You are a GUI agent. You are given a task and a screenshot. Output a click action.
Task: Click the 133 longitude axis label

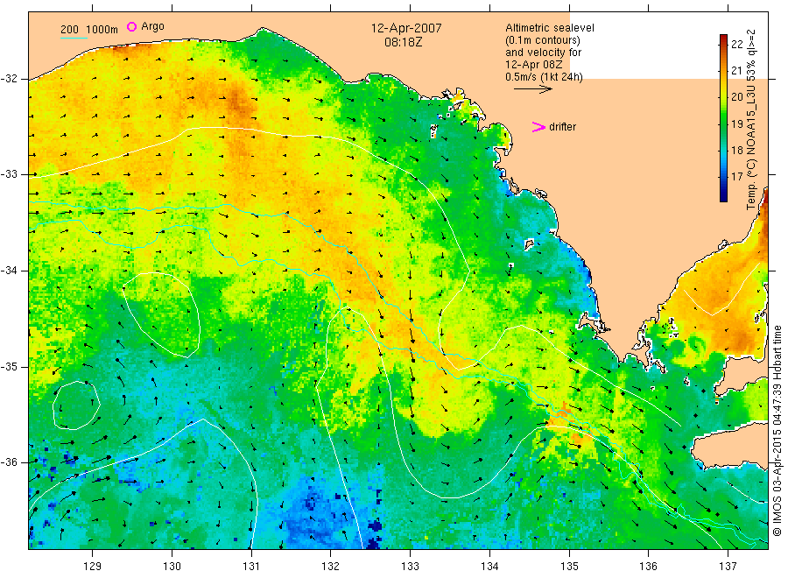(x=410, y=566)
